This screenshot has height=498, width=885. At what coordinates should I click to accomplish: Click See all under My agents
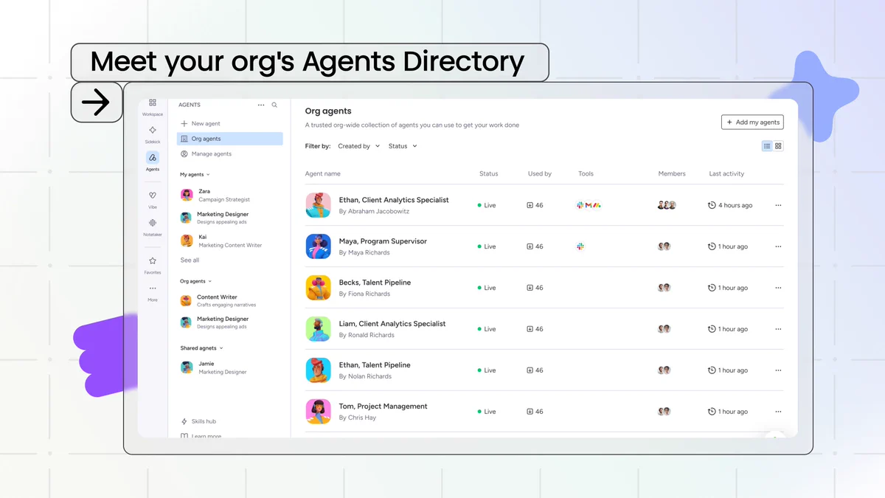tap(190, 260)
